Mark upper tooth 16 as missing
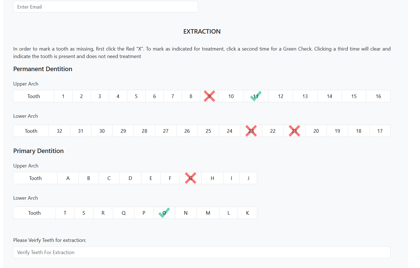 [x=378, y=96]
